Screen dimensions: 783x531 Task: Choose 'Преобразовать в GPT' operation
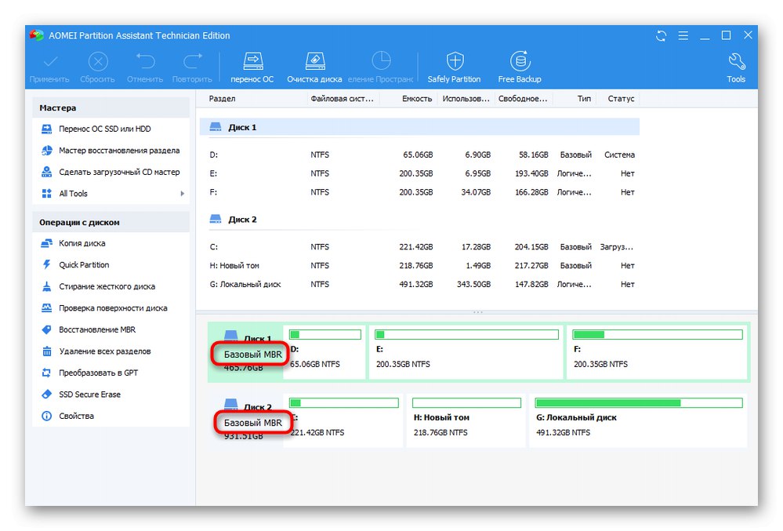(x=98, y=373)
